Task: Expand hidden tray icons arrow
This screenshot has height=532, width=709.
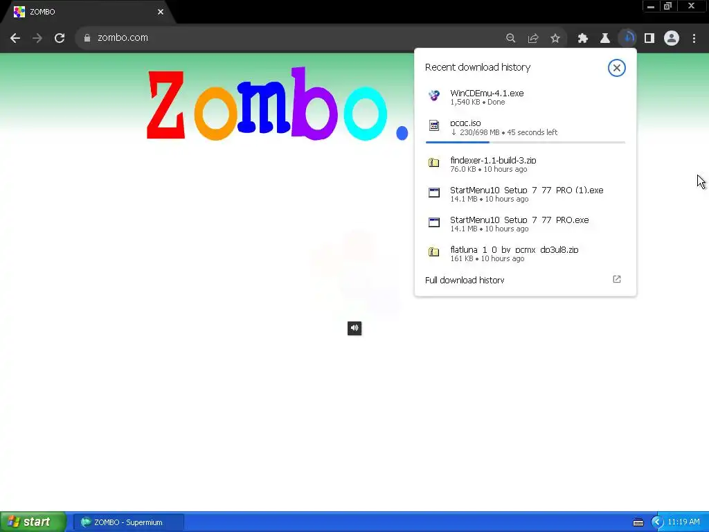Action: click(657, 522)
